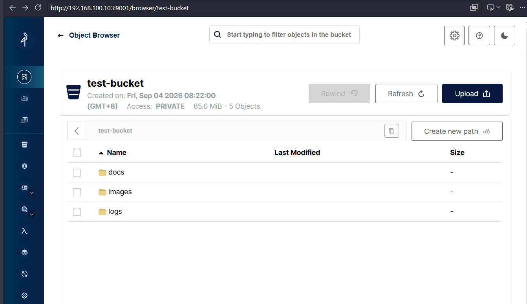Click the browser address bar URL
527x304 pixels.
pos(120,8)
